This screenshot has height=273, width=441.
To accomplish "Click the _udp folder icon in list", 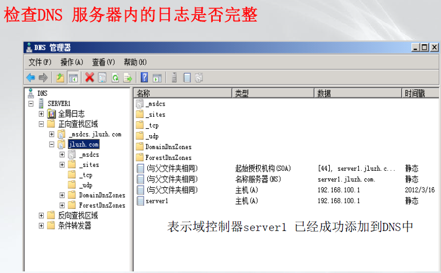I will tap(140, 136).
